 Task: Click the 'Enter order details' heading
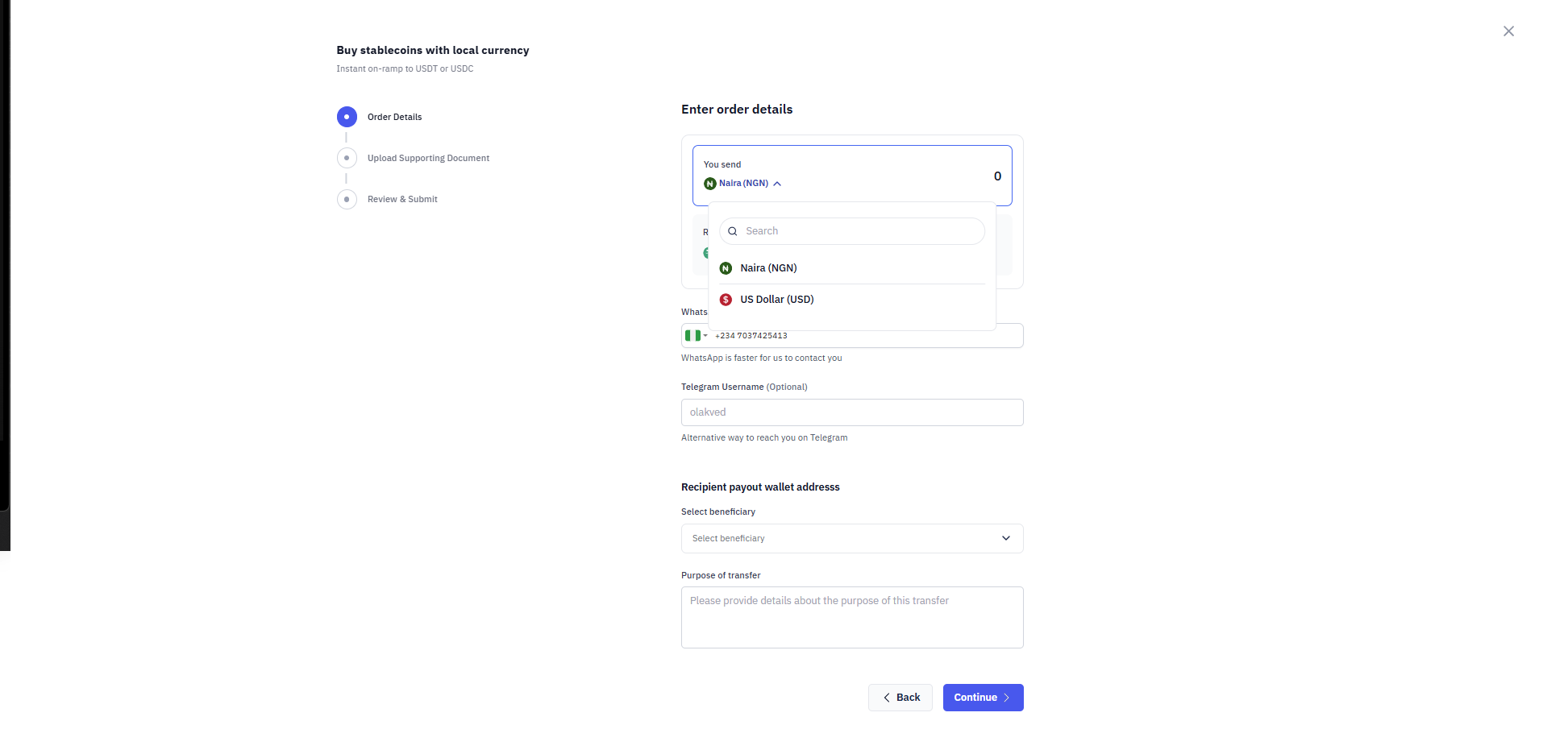coord(737,110)
